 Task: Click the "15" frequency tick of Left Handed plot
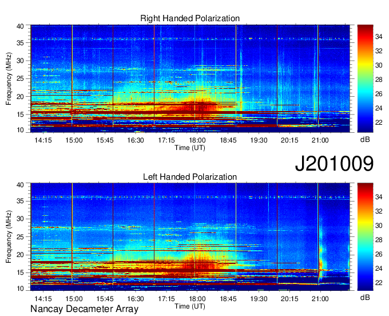pos(20,273)
